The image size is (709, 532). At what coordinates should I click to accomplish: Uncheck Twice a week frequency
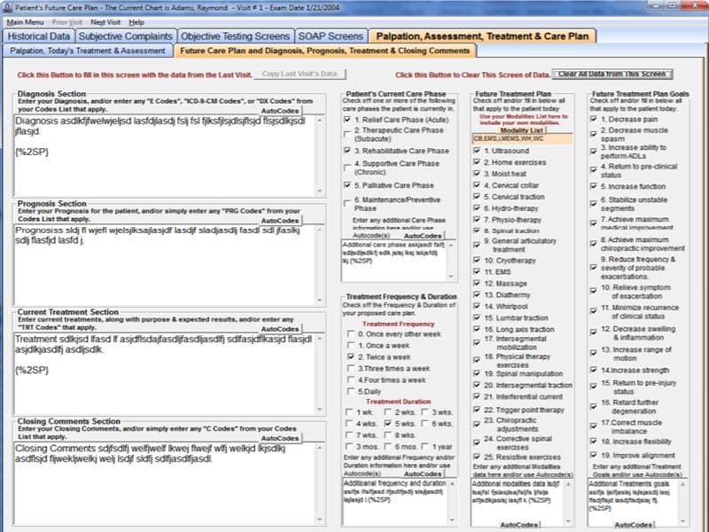pyautogui.click(x=350, y=357)
